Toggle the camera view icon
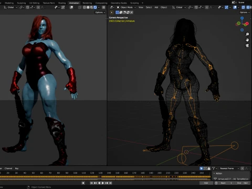252x189 pixels. (x=247, y=46)
